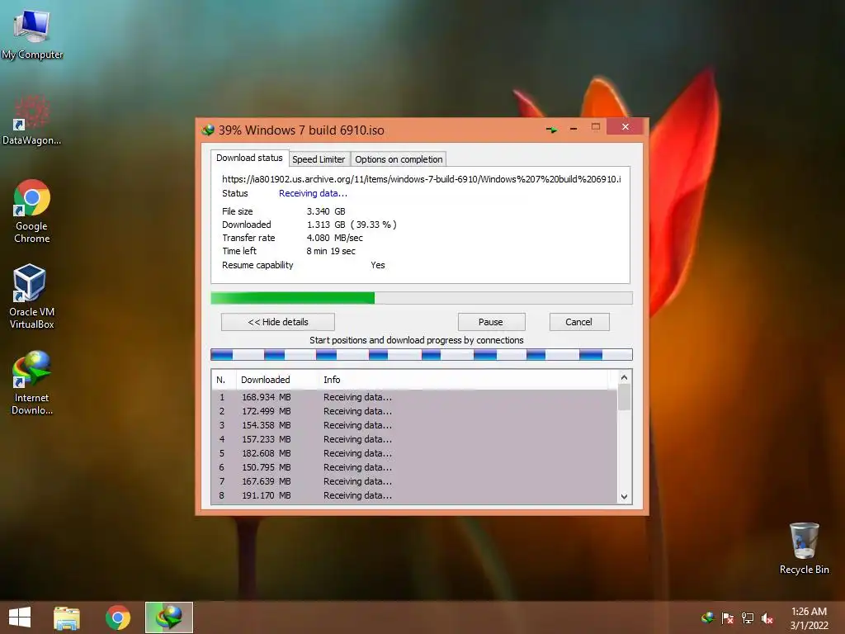Click the archive.org download URL text
Viewport: 845px width, 634px height.
pos(422,179)
